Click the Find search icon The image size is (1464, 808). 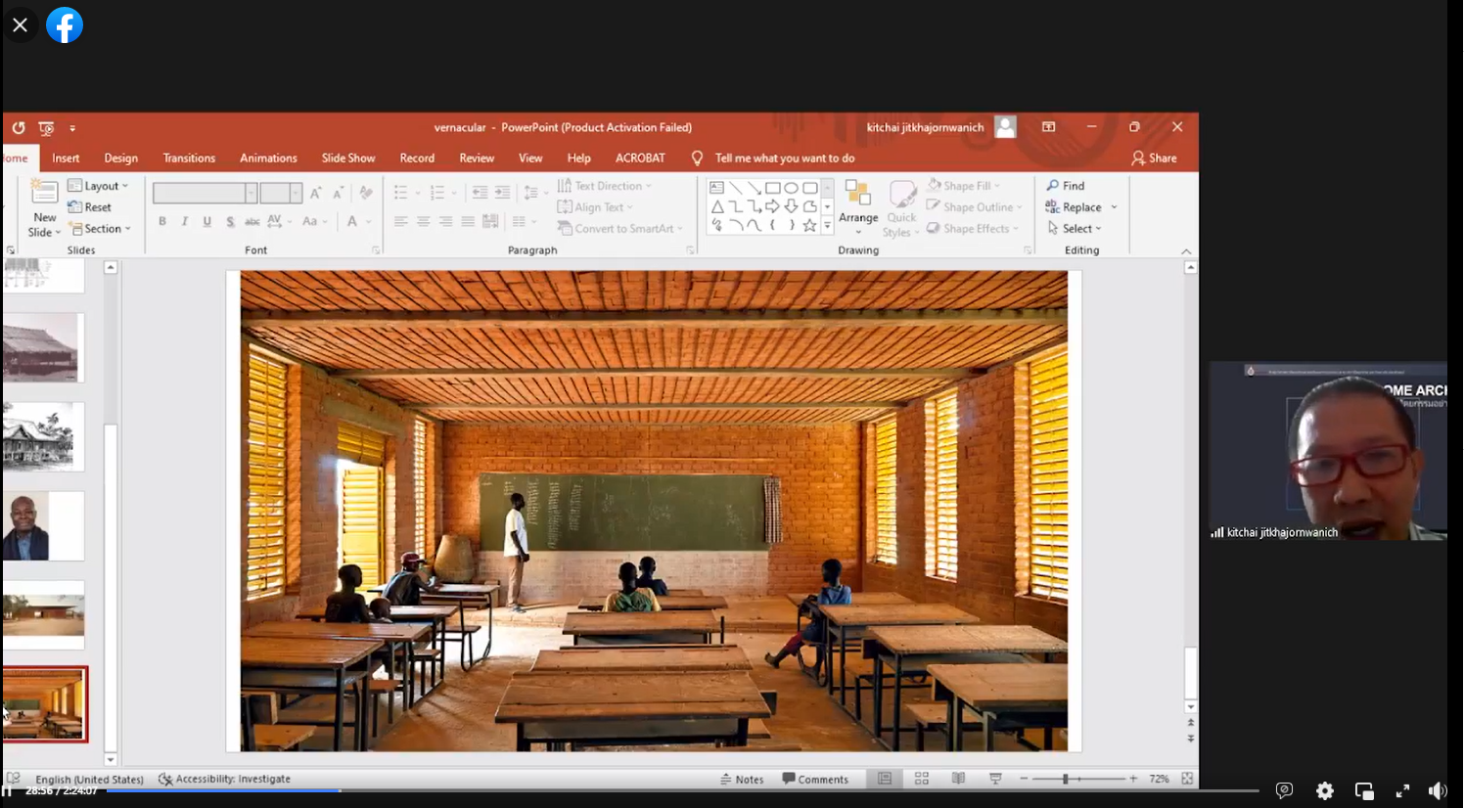pyautogui.click(x=1053, y=186)
